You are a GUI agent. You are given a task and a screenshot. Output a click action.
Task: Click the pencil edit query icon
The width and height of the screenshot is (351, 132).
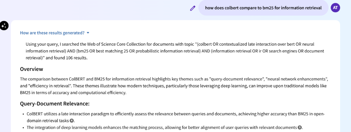192,8
